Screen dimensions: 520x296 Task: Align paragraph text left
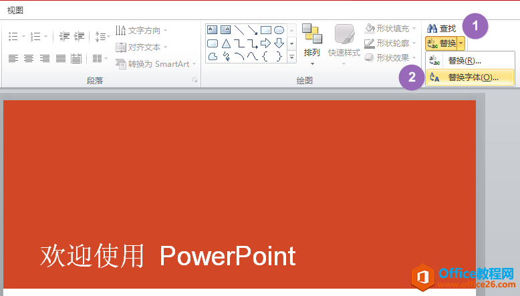pos(13,59)
